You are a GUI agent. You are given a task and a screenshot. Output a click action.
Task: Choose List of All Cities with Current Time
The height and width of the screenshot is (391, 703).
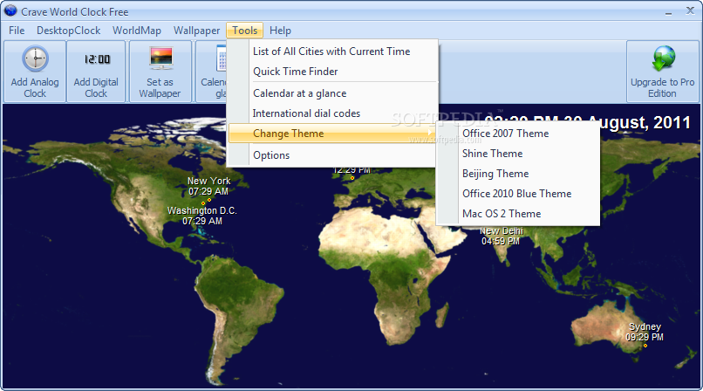click(x=332, y=51)
